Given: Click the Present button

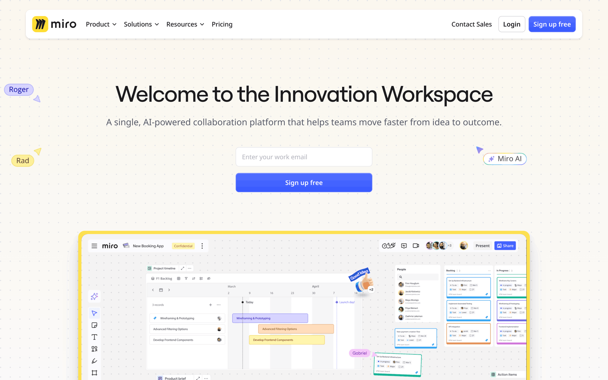Looking at the screenshot, I should 482,246.
